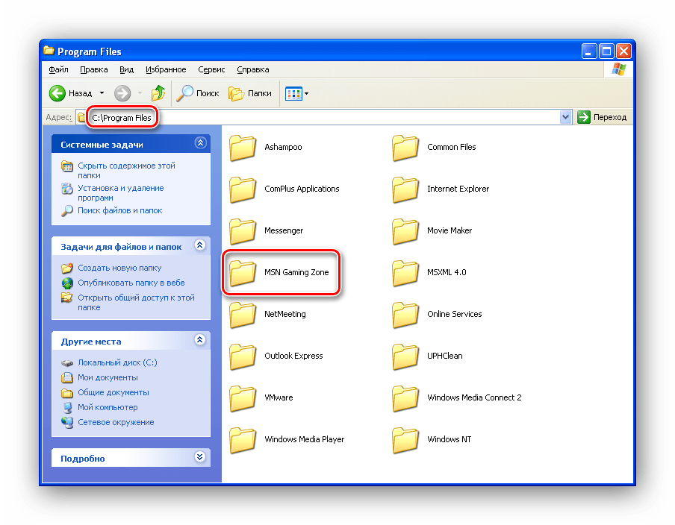Viewport: 675px width, 525px height.
Task: Open the Search (Поиск) toolbar button
Action: coord(198,93)
